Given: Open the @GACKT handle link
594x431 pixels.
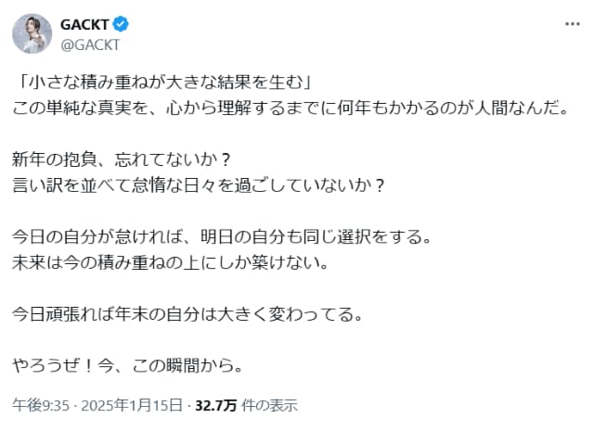Looking at the screenshot, I should click(91, 43).
